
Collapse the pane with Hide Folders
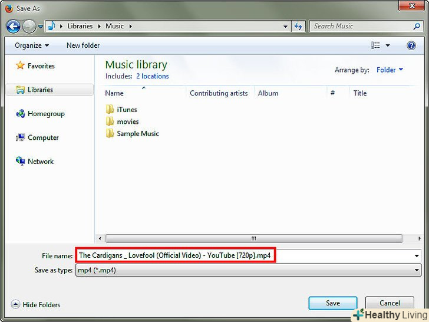click(x=35, y=304)
